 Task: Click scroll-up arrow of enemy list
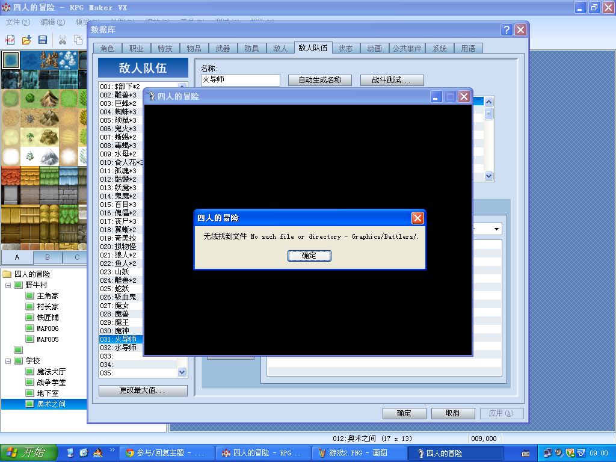coord(488,102)
